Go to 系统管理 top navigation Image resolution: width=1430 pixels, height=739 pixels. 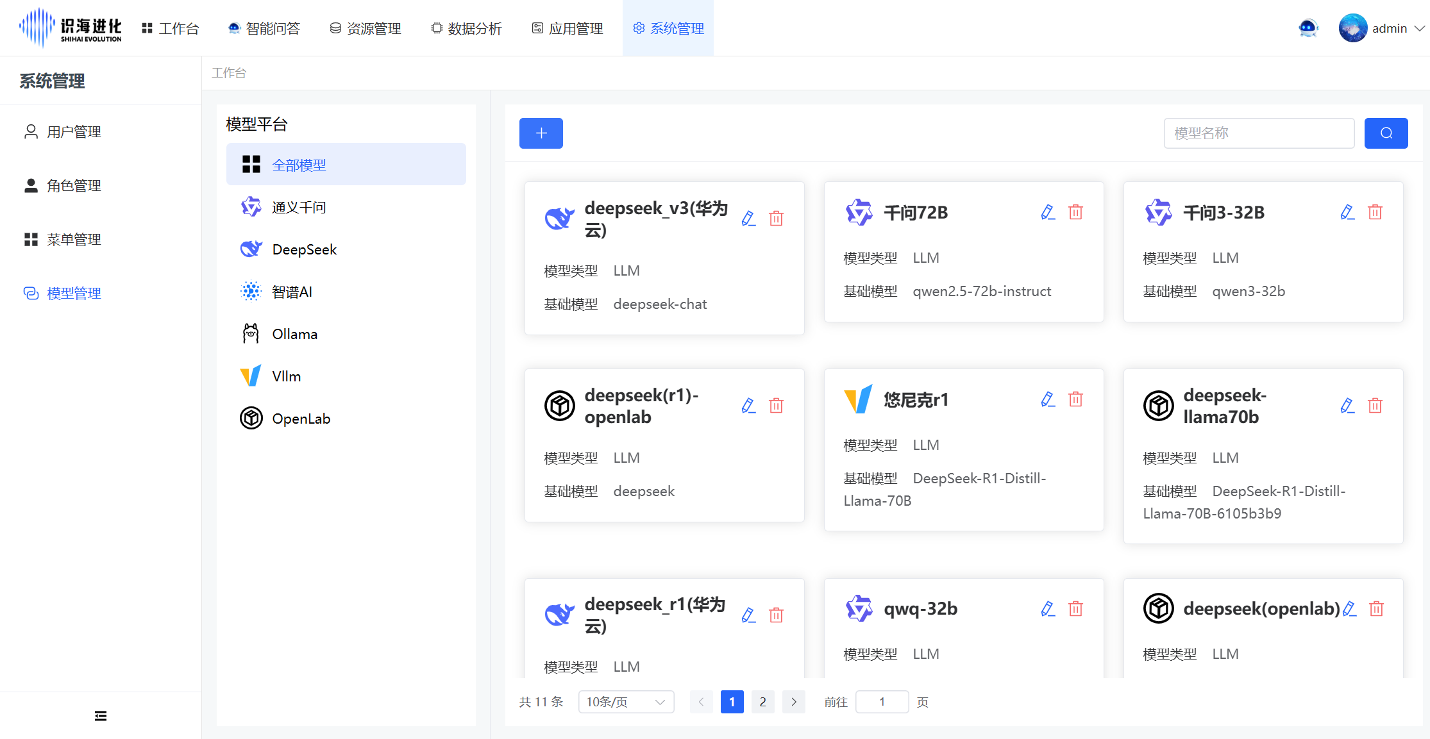click(668, 28)
